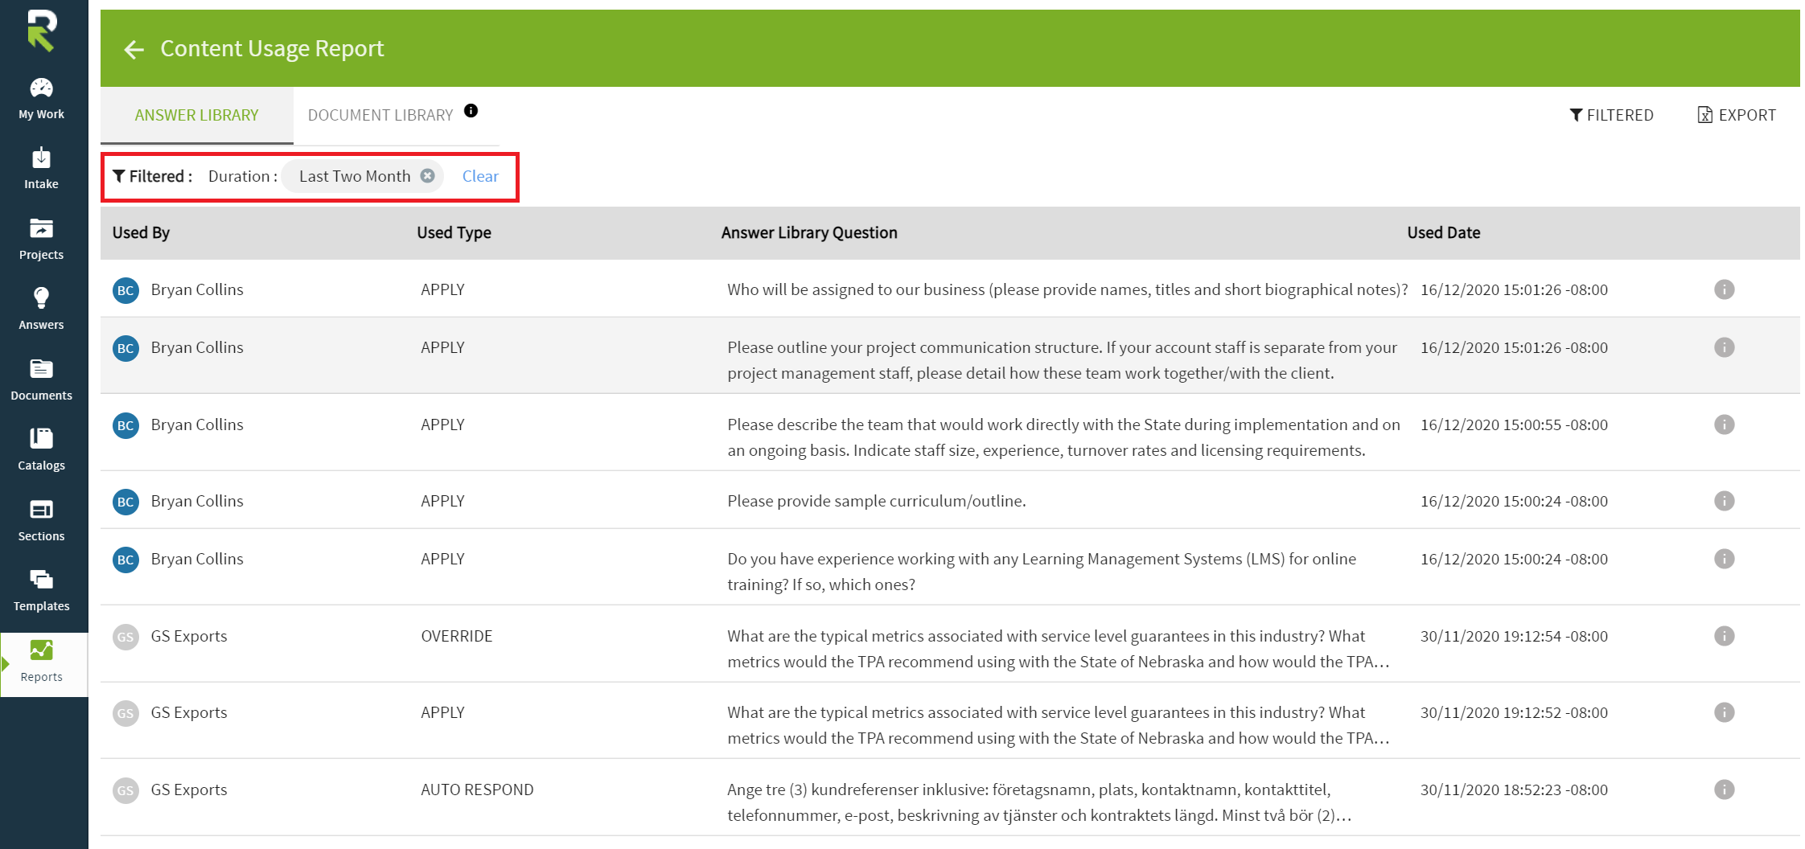Click the AUTO RESPOND used type cell
1805x849 pixels.
[x=477, y=790]
